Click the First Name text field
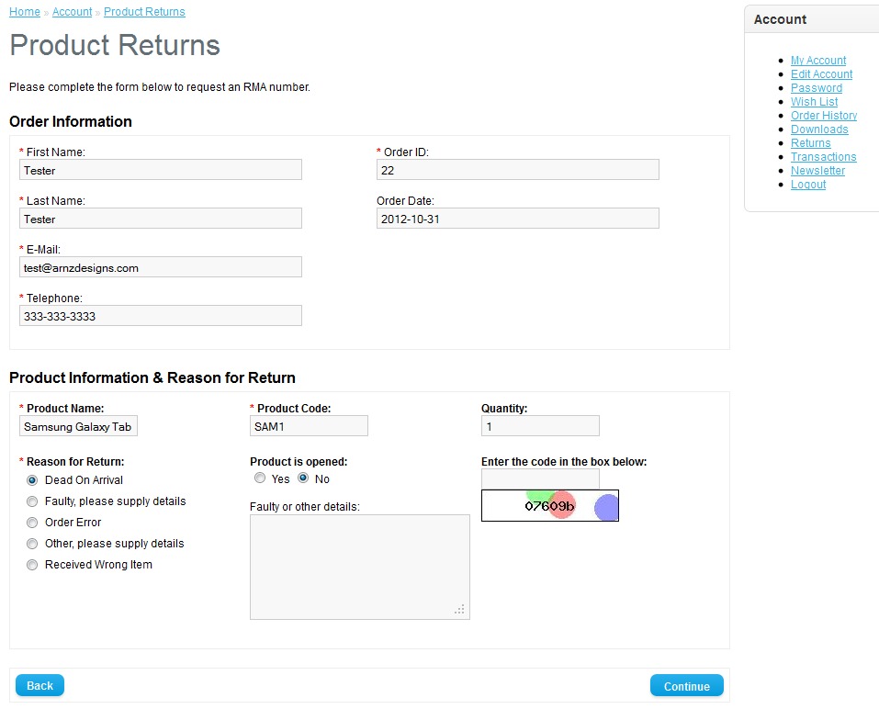 161,170
